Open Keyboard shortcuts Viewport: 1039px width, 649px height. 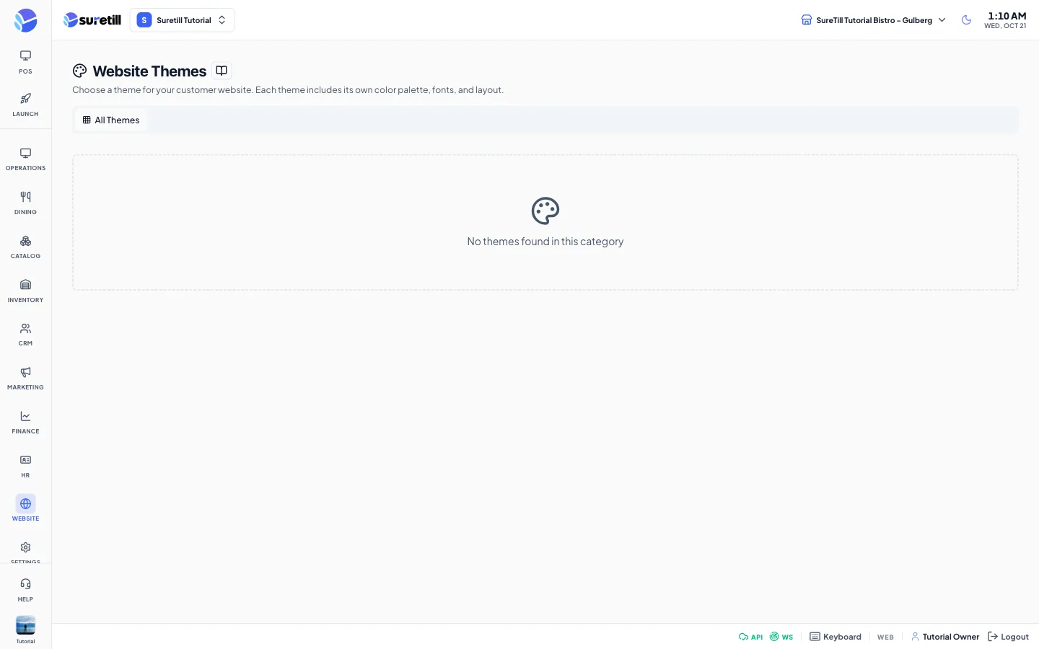click(836, 637)
